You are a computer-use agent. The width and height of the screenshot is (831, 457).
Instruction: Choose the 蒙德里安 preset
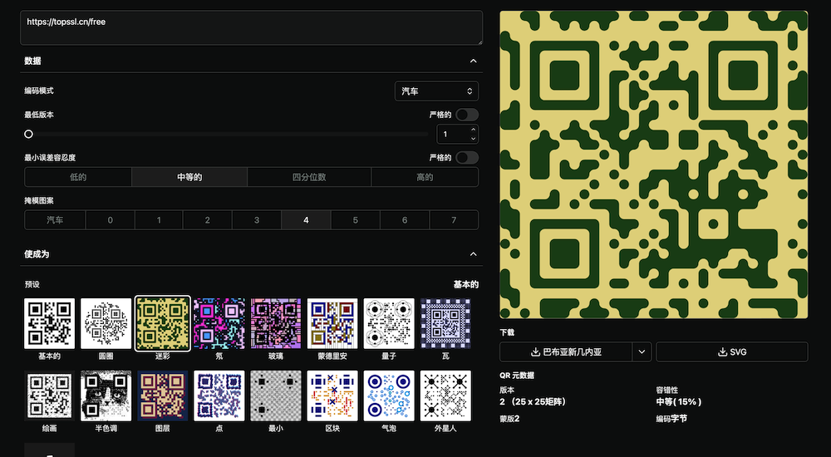click(332, 323)
